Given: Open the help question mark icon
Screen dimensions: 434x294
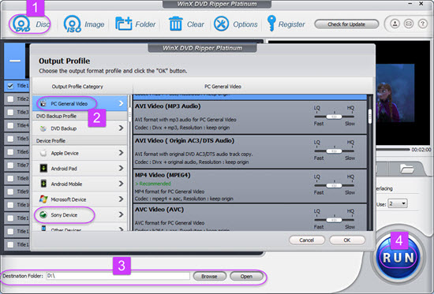Looking at the screenshot, I should [422, 24].
